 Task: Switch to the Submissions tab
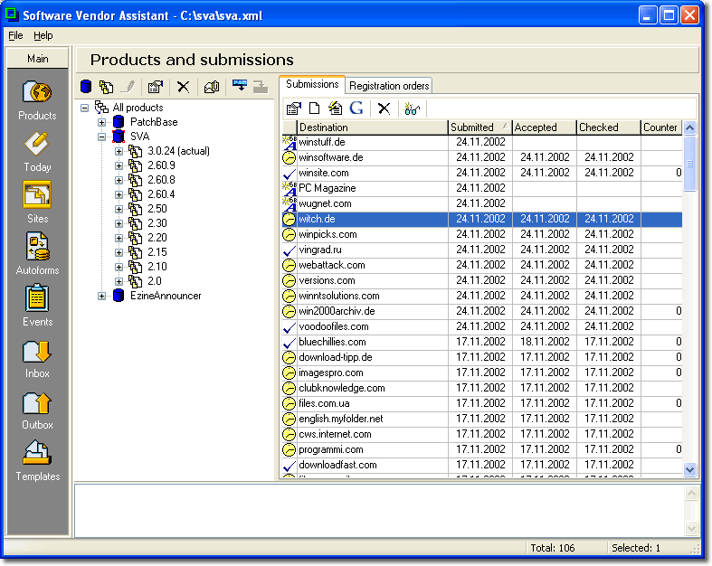pos(312,84)
